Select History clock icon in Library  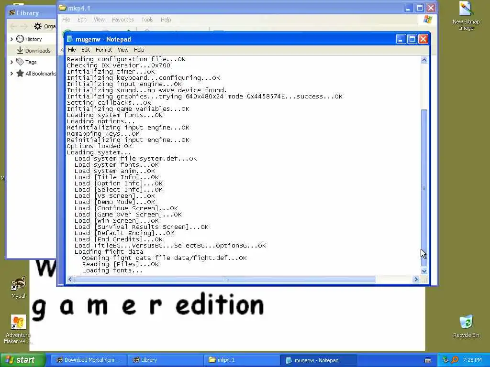(x=20, y=39)
